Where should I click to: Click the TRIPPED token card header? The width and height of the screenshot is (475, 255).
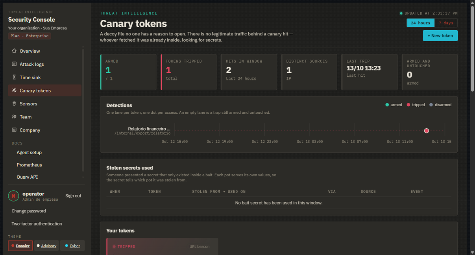pos(162,246)
